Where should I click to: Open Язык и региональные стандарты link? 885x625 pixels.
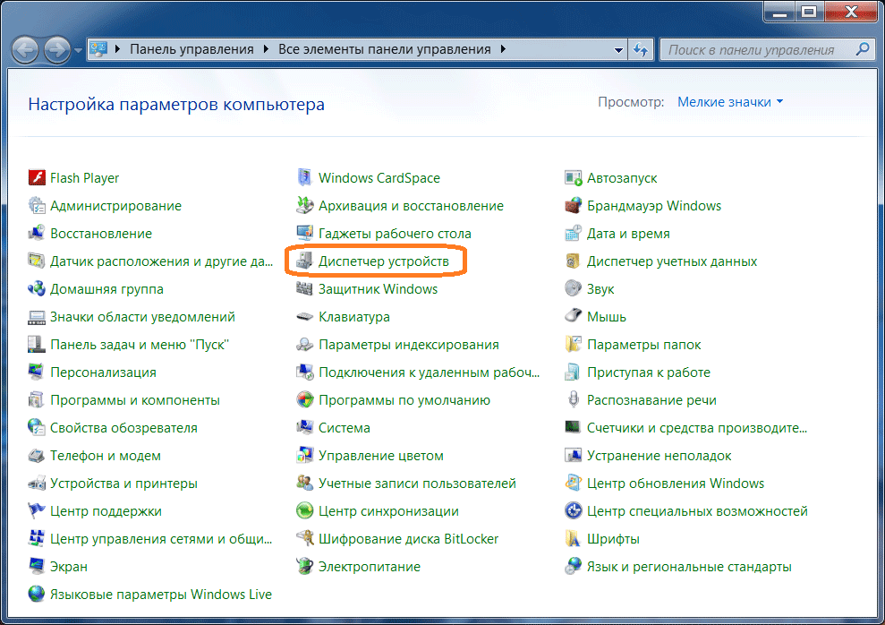coord(689,566)
